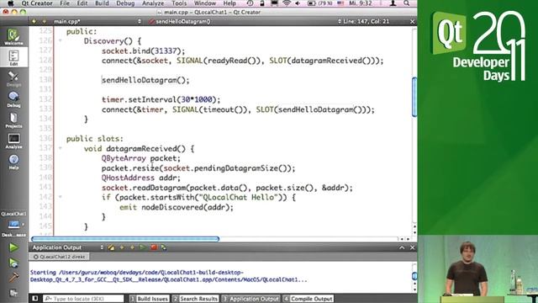Go forward in editor navigation history
Viewport: 538px width, 303px height.
click(45, 21)
